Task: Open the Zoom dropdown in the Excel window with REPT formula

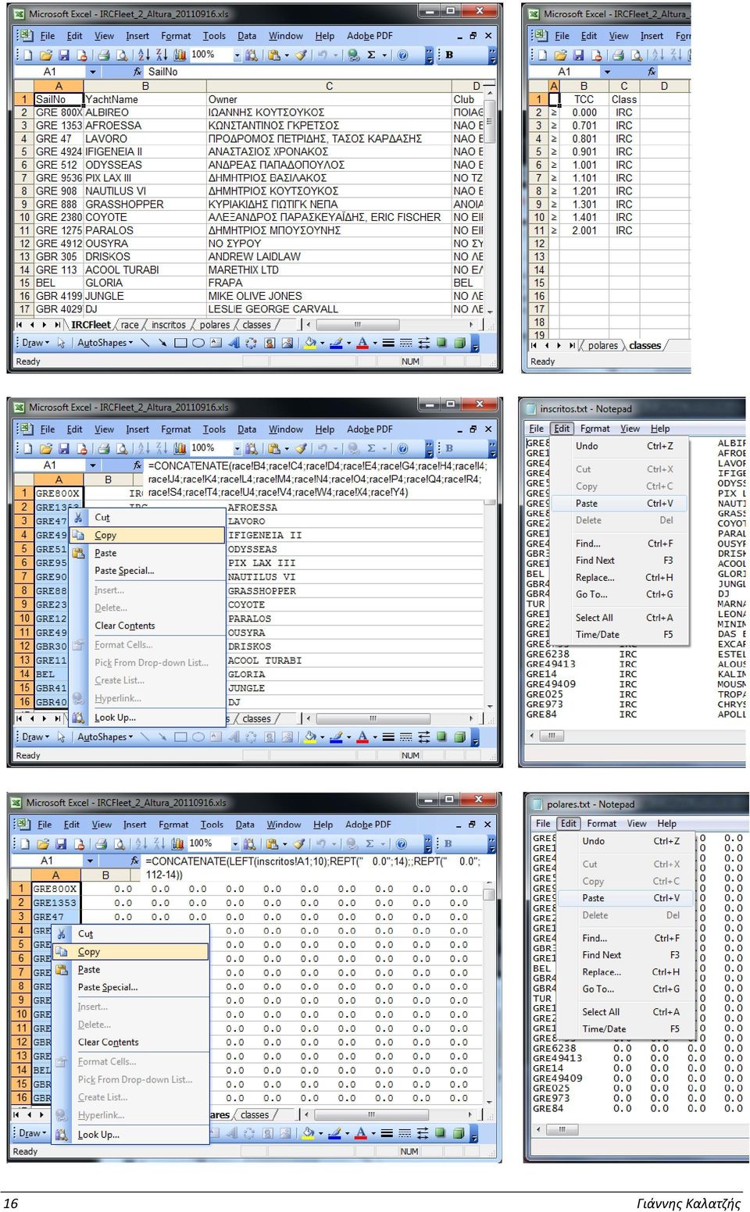Action: [x=234, y=844]
